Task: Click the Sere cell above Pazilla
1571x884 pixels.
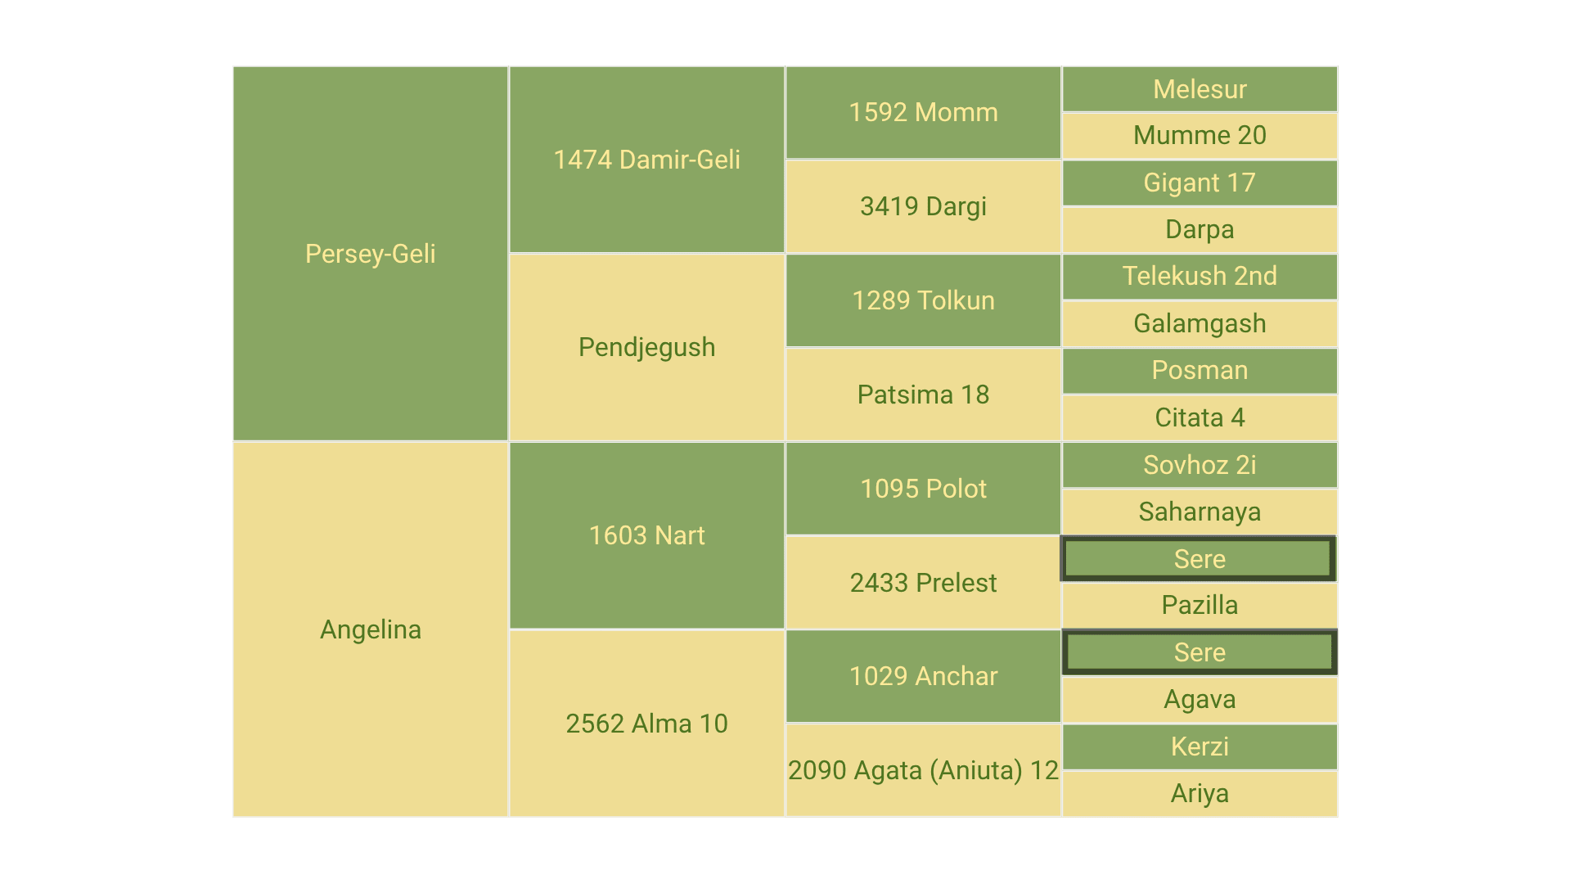Action: (x=1200, y=559)
